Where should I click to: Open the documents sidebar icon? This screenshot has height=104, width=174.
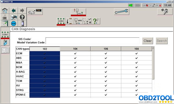click(x=5, y=50)
